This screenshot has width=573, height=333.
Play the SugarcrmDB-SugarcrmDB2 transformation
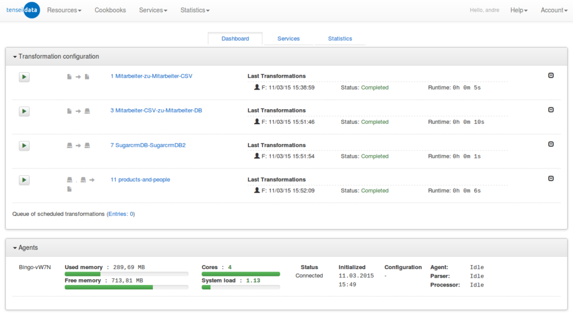click(24, 146)
